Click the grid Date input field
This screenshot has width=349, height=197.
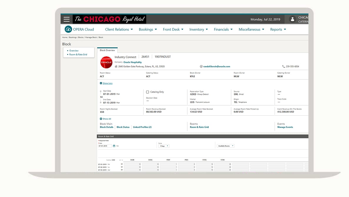pyautogui.click(x=105, y=146)
